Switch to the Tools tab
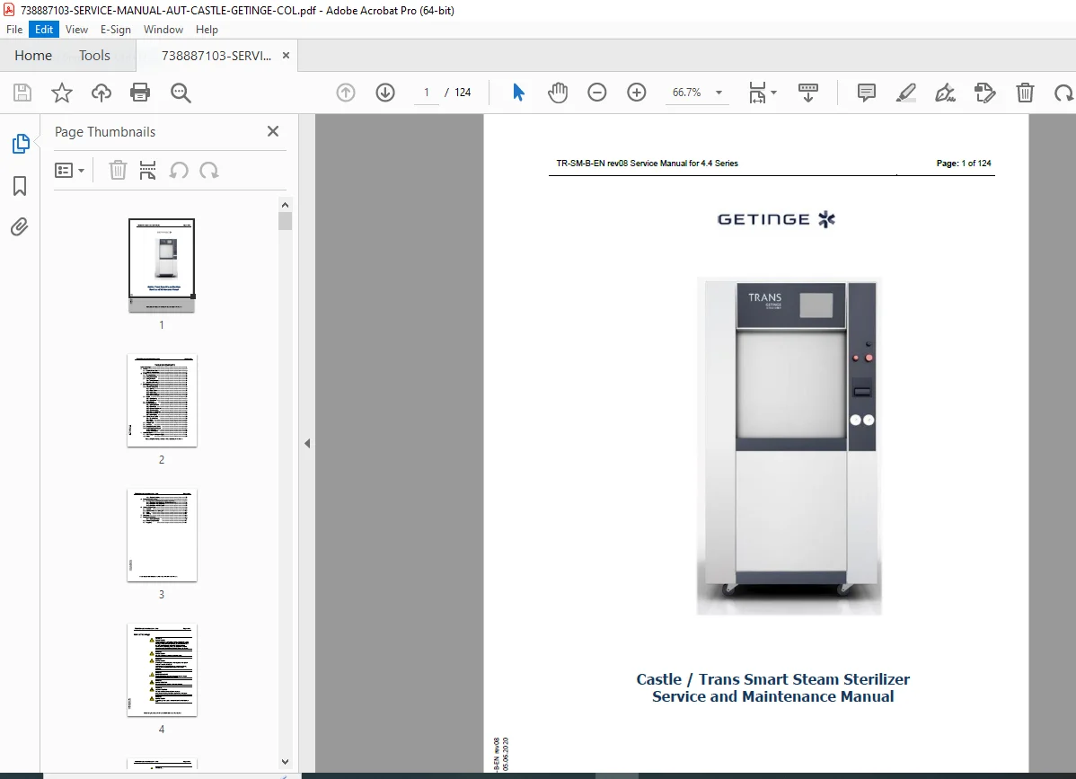Viewport: 1076px width, 779px height. 94,56
